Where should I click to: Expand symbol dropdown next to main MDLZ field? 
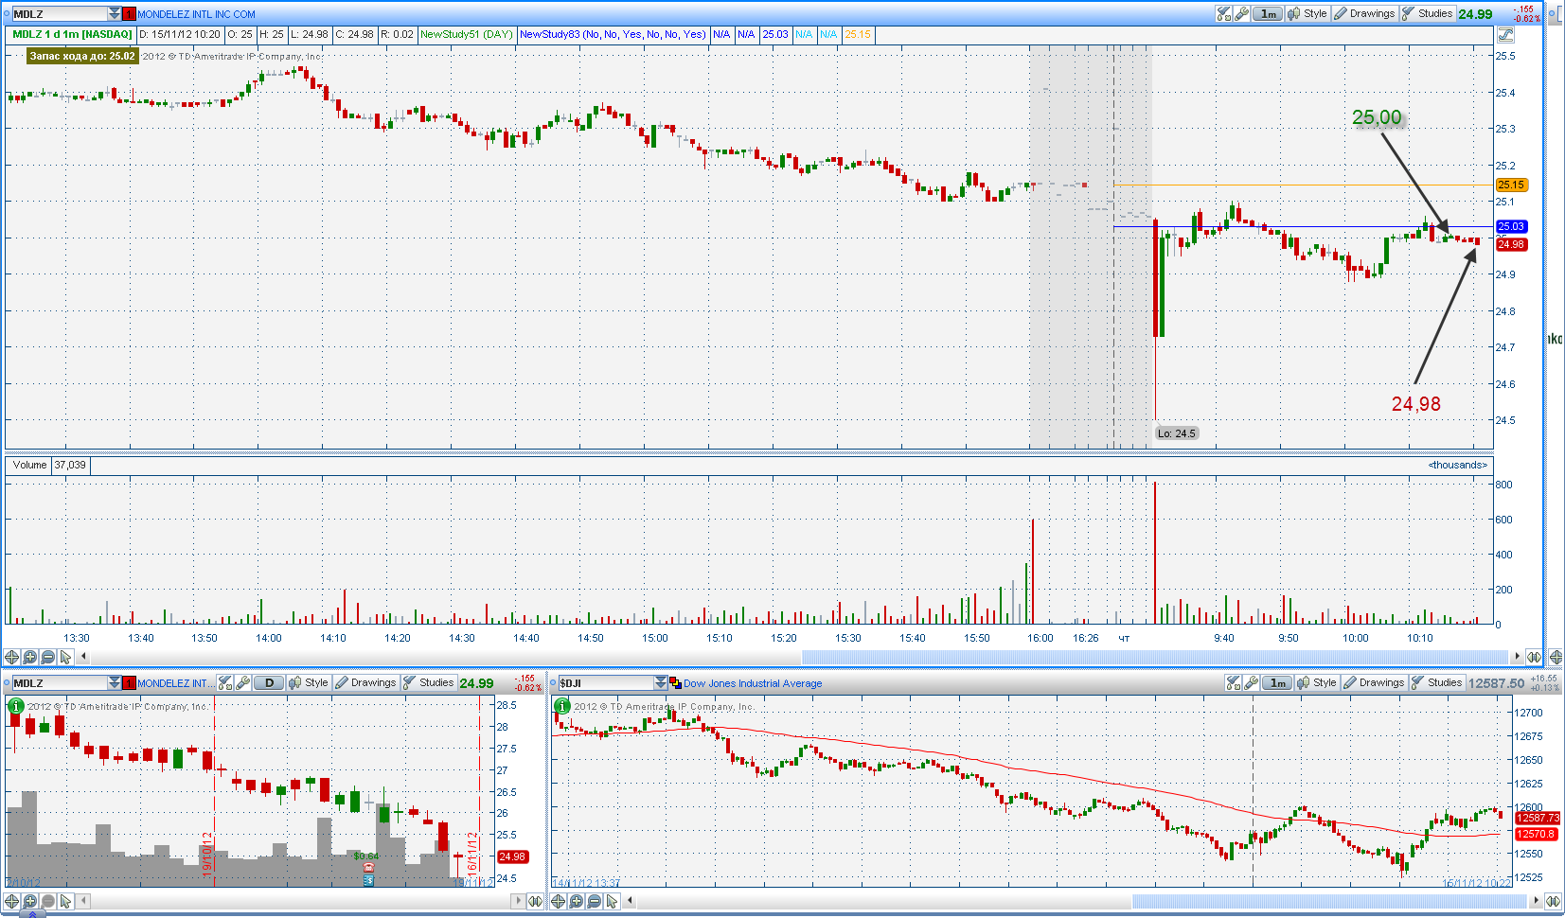(115, 13)
